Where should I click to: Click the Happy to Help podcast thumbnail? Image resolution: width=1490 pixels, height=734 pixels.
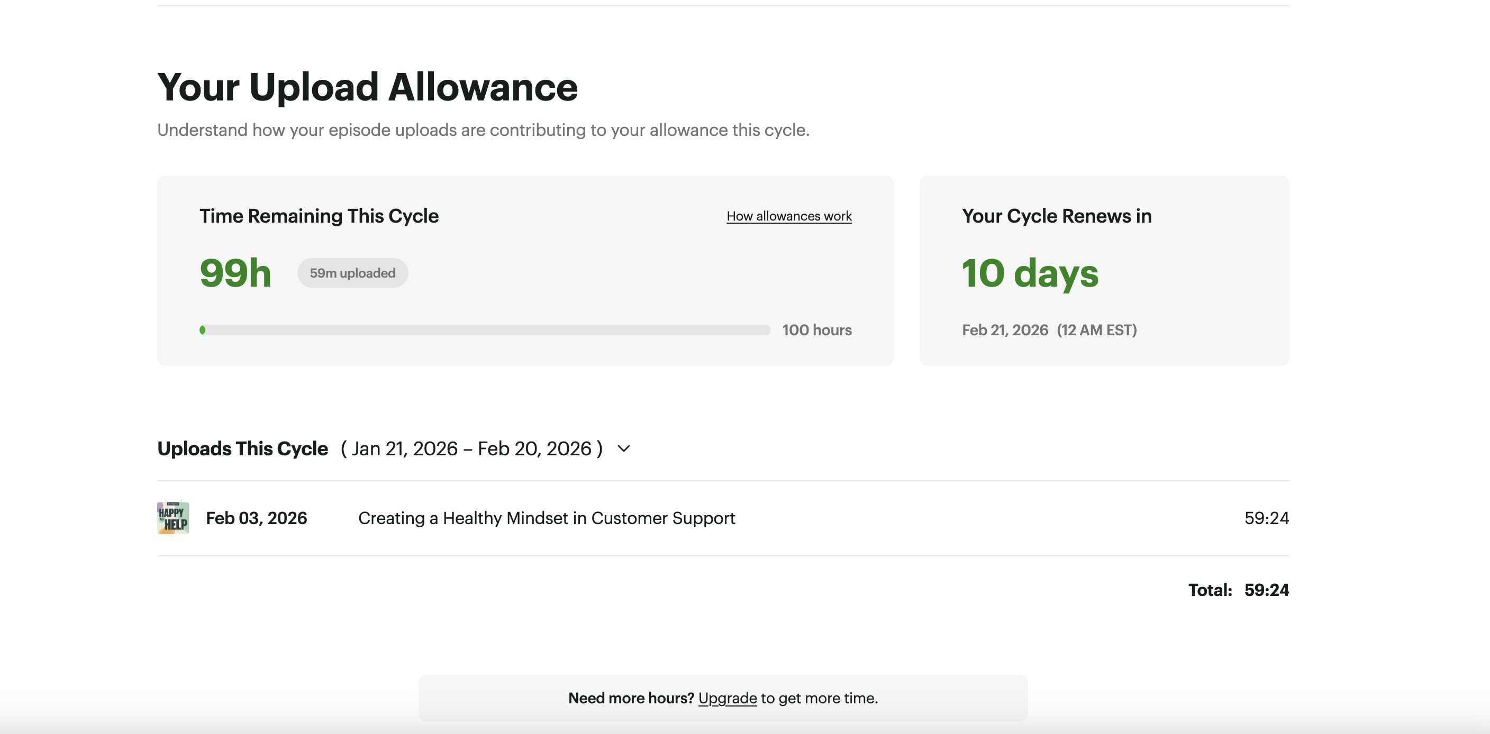173,518
